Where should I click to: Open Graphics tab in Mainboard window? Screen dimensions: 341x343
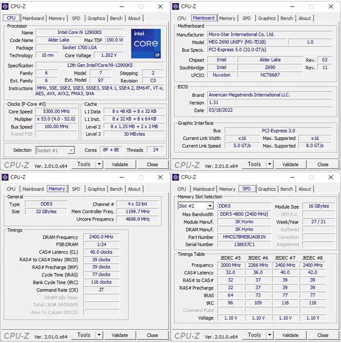[266, 18]
